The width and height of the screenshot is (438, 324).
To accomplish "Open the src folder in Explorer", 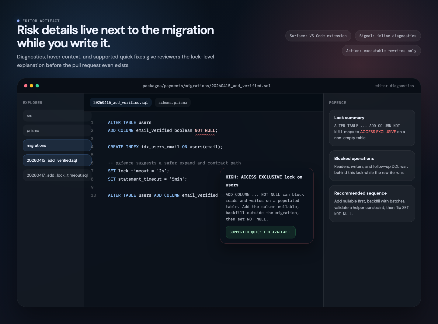I will click(x=57, y=116).
